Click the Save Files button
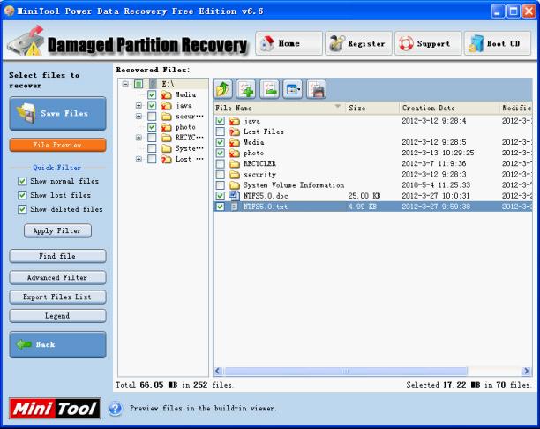Image resolution: width=540 pixels, height=429 pixels. 58,113
